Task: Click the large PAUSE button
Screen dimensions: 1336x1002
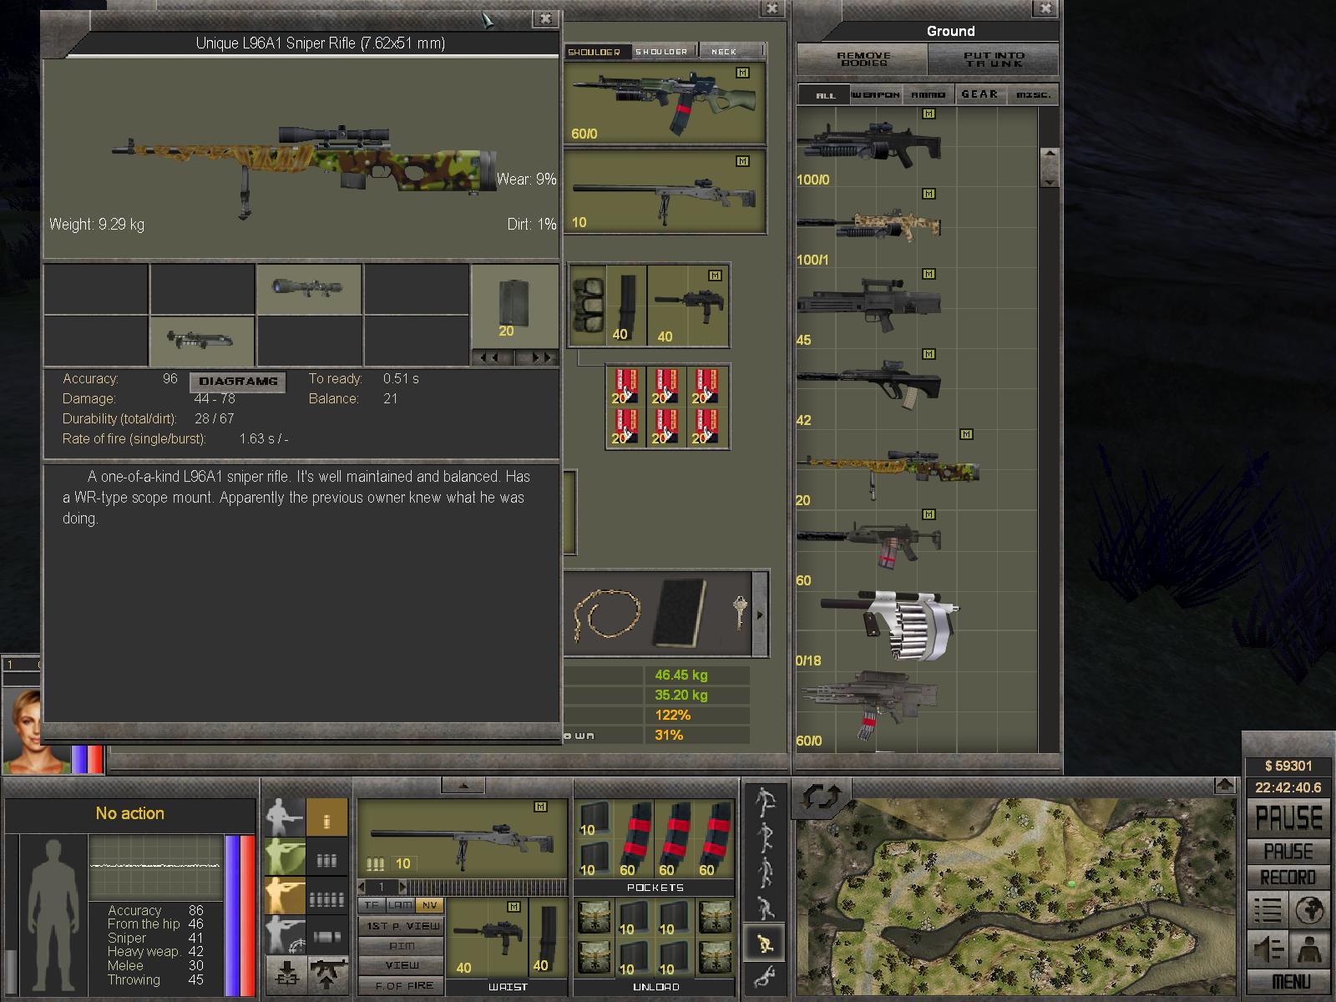Action: 1288,817
